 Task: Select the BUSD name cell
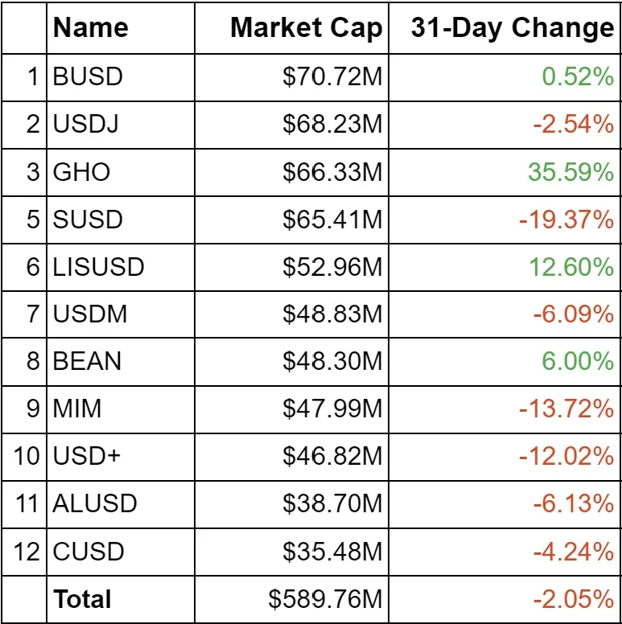[x=88, y=77]
